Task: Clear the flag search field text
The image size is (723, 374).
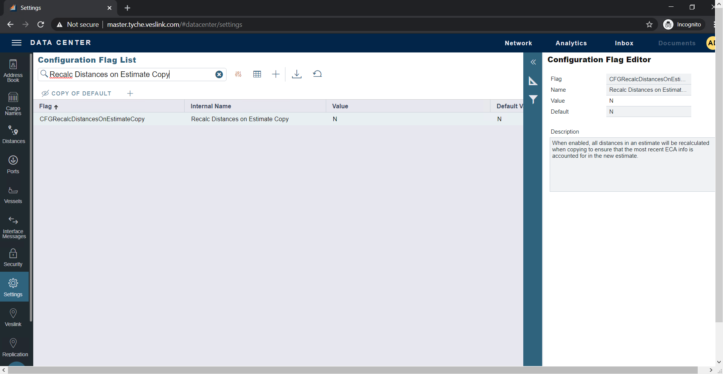Action: [219, 74]
